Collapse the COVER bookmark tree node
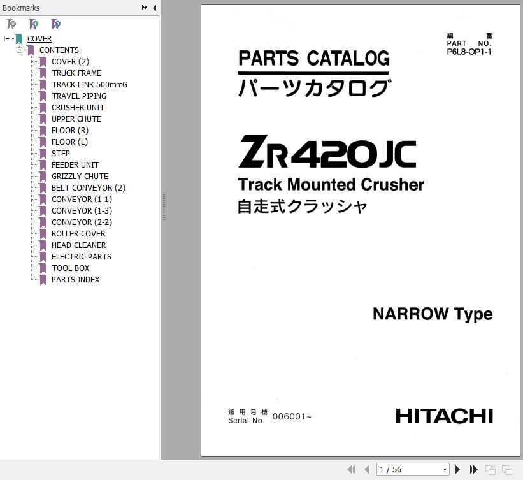Viewport: 523px width, 480px height. (7, 39)
